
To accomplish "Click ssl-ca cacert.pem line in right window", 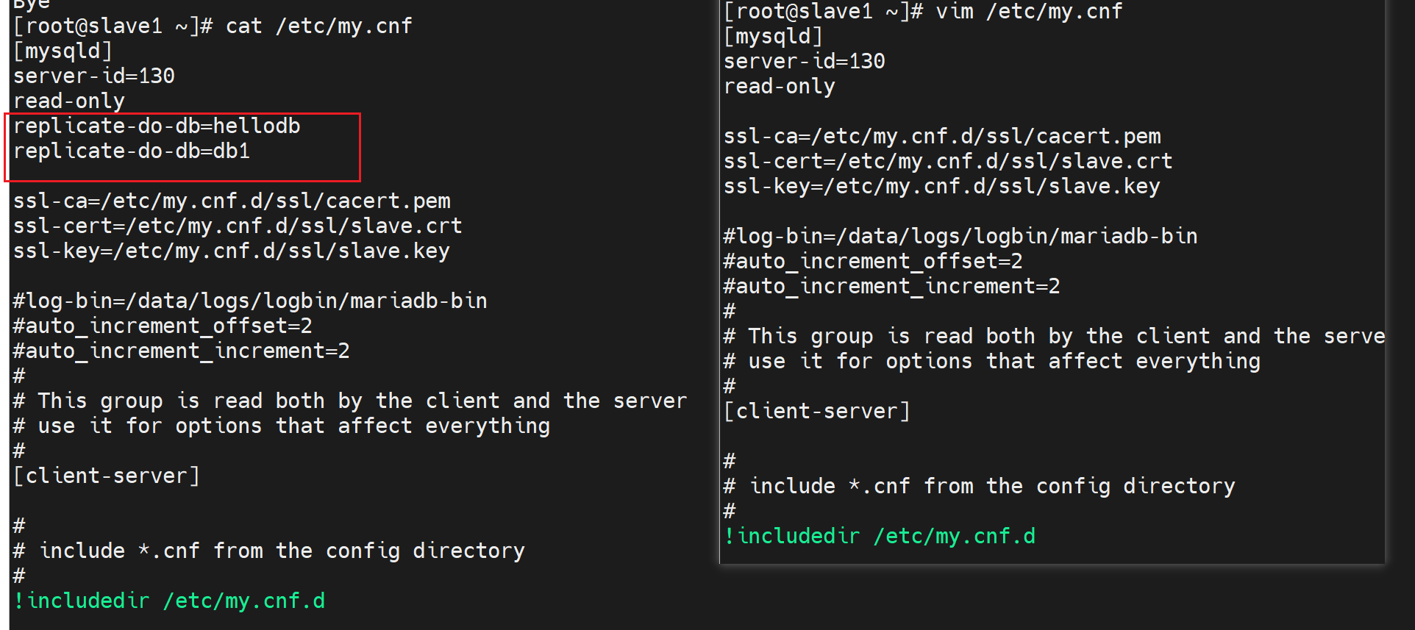I will point(942,137).
